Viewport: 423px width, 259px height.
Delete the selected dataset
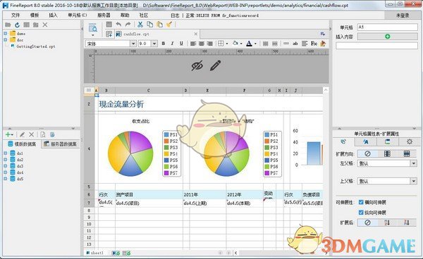point(32,134)
